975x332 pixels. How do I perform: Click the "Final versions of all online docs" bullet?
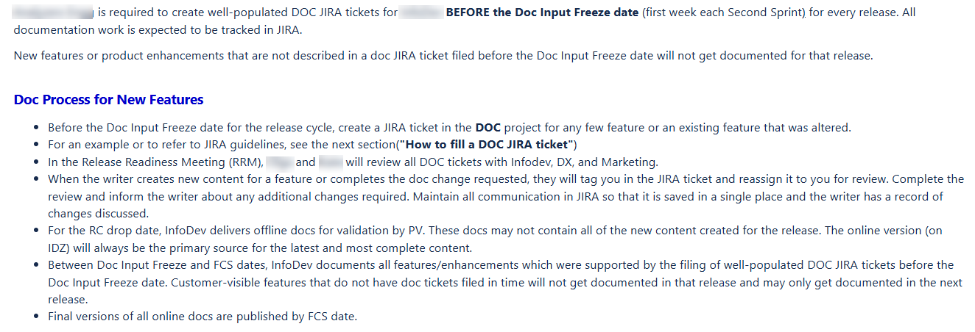pos(203,317)
